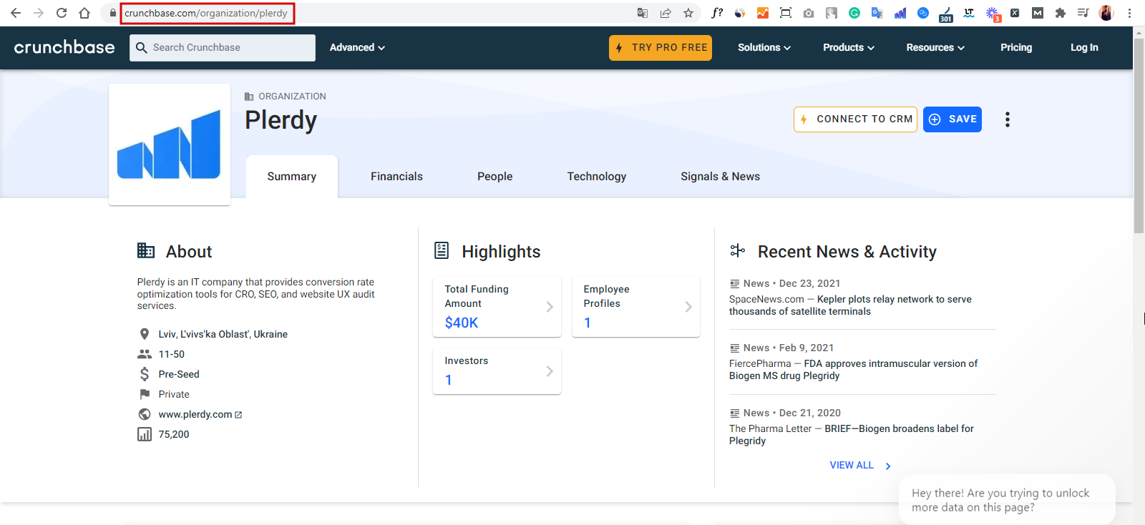Click VIEW ALL under Recent News
This screenshot has height=525, width=1145.
point(852,466)
